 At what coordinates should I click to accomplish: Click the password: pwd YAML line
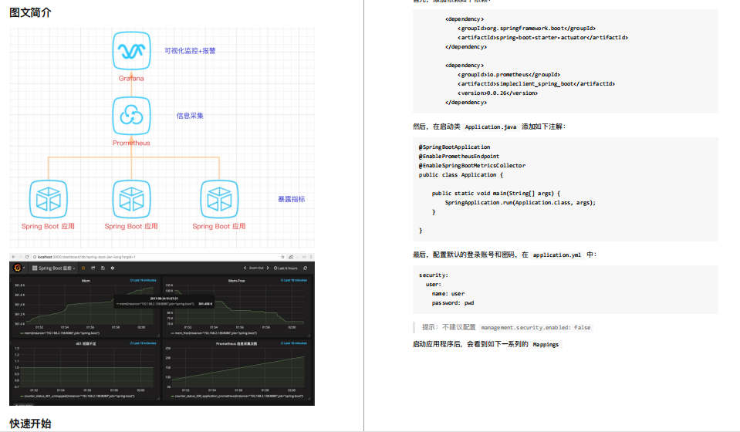click(x=453, y=302)
